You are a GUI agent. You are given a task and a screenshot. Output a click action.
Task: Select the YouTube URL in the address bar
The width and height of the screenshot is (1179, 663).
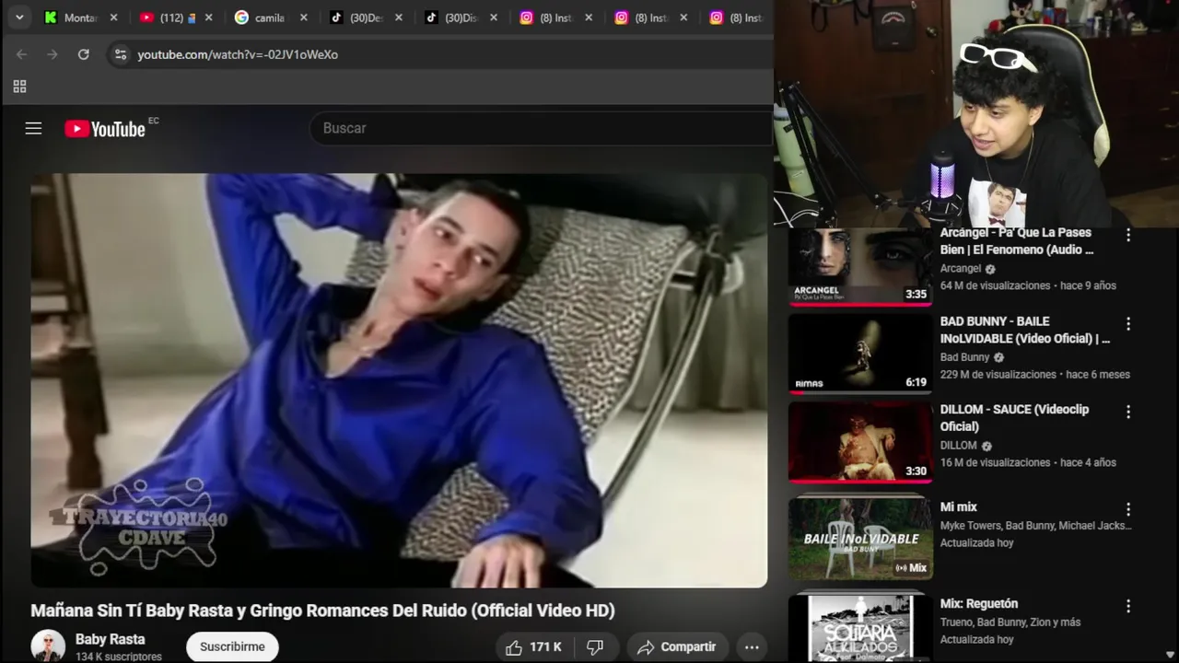click(238, 54)
